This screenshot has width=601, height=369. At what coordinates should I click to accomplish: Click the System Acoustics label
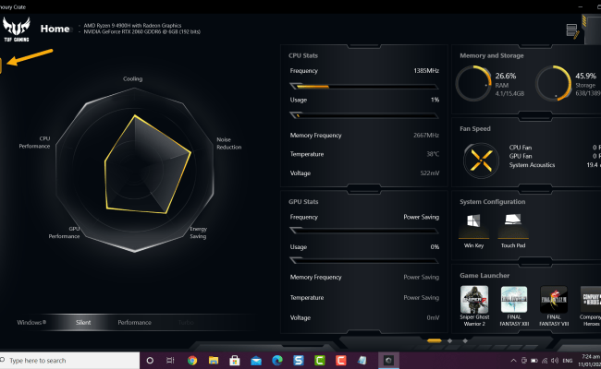pyautogui.click(x=532, y=165)
